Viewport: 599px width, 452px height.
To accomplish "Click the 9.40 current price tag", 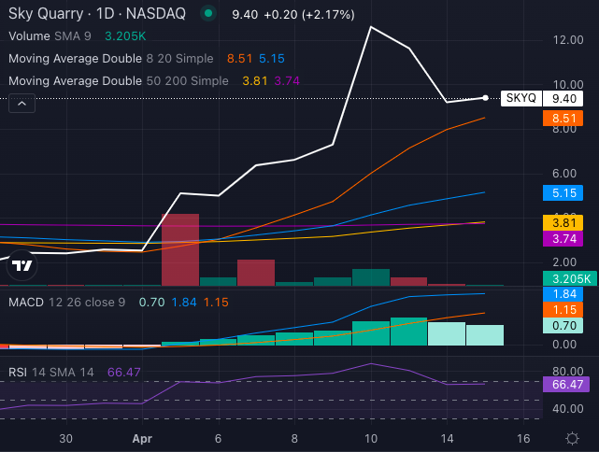I will [563, 98].
